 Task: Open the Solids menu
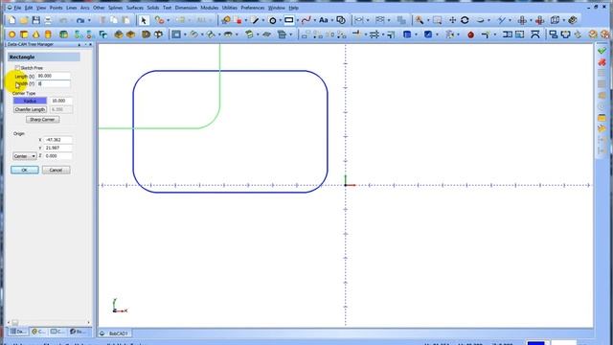click(x=153, y=8)
